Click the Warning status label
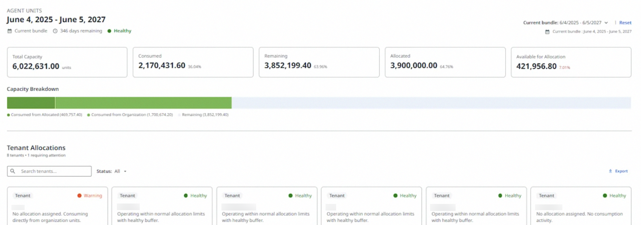 click(x=92, y=196)
